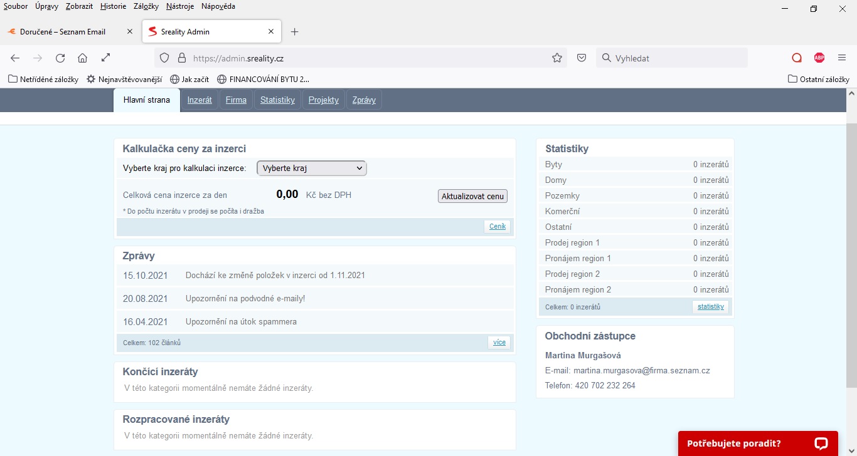Click the Aktualizovat cenu button

coord(472,196)
